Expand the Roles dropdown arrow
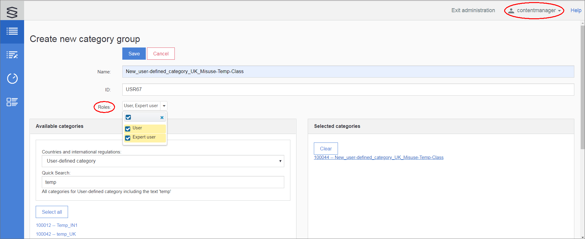 tap(164, 106)
